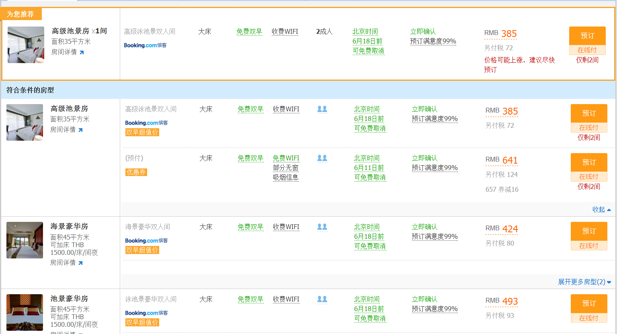Book 高级池景房 at RMB 385
The width and height of the screenshot is (617, 334).
[589, 113]
